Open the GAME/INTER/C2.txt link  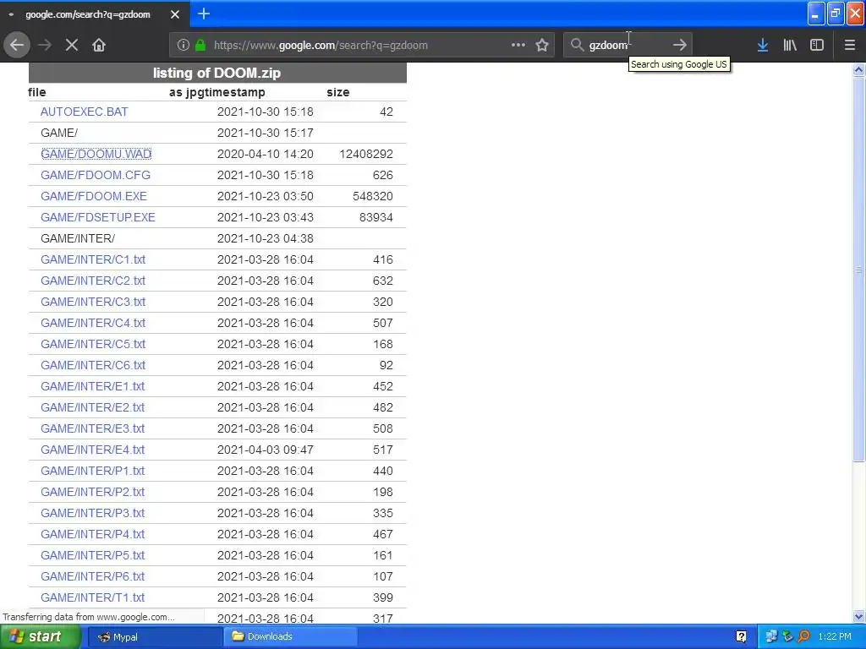click(93, 281)
